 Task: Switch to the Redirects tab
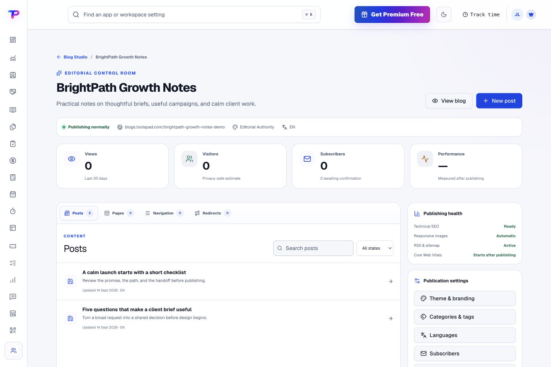point(213,213)
